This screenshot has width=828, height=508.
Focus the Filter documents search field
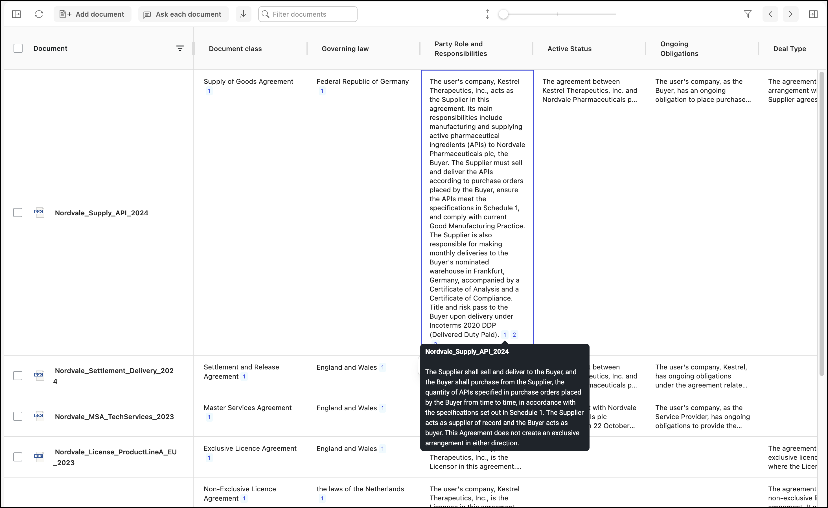308,14
